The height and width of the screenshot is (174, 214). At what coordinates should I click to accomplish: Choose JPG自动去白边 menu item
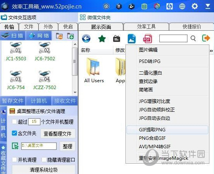pyautogui.click(x=167, y=118)
